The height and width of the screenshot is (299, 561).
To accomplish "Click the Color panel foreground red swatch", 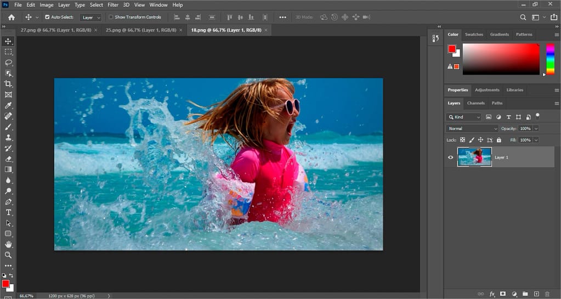I will 452,49.
